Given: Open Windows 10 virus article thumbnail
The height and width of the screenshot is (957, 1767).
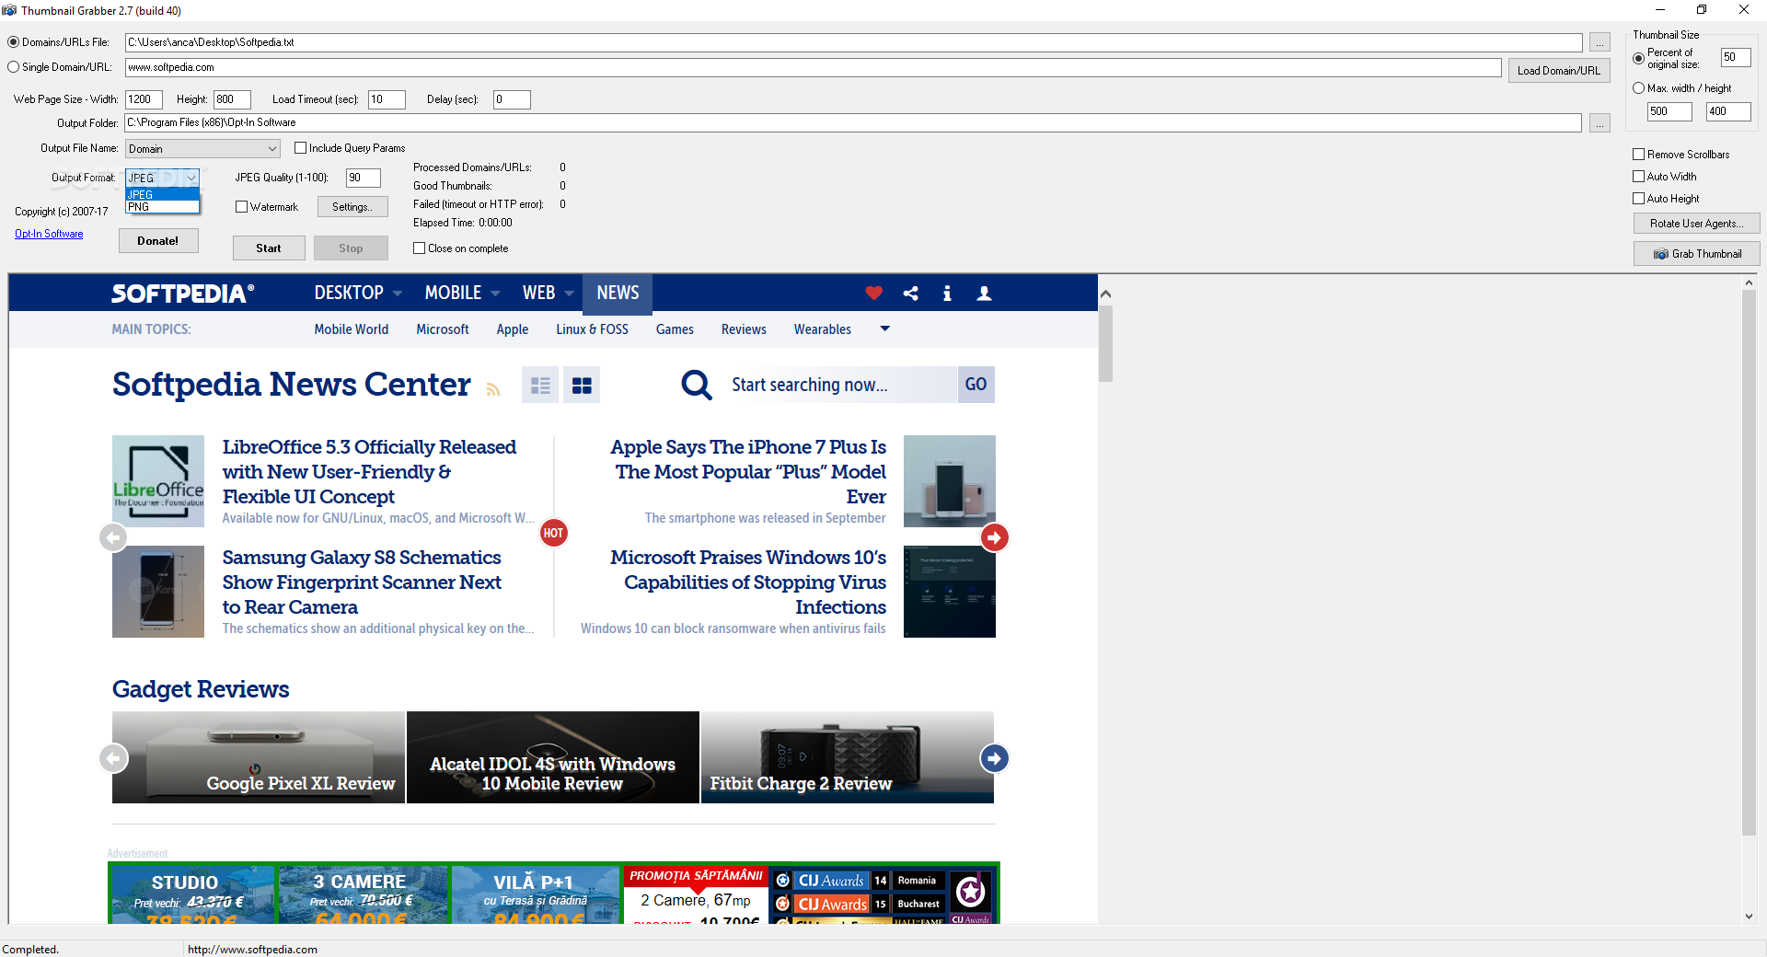Looking at the screenshot, I should tap(950, 592).
